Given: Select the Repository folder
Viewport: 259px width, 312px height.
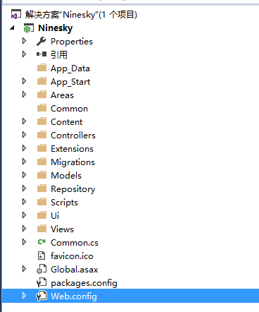Looking at the screenshot, I should 73,189.
